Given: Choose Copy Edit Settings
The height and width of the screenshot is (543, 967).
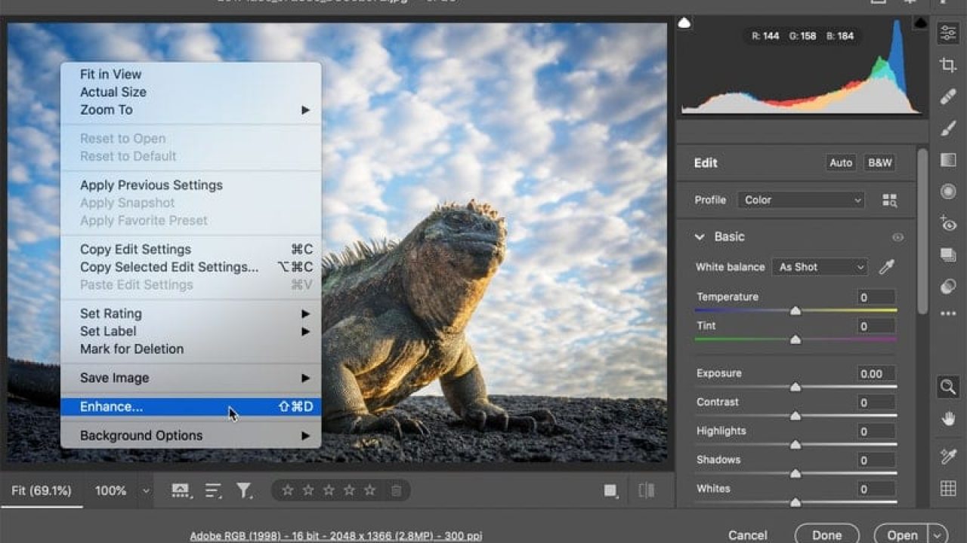Looking at the screenshot, I should tap(190, 250).
